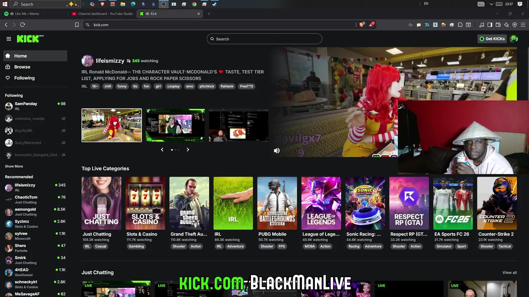The width and height of the screenshot is (529, 297).
Task: Go to previous featured stream arrow
Action: coord(162,150)
